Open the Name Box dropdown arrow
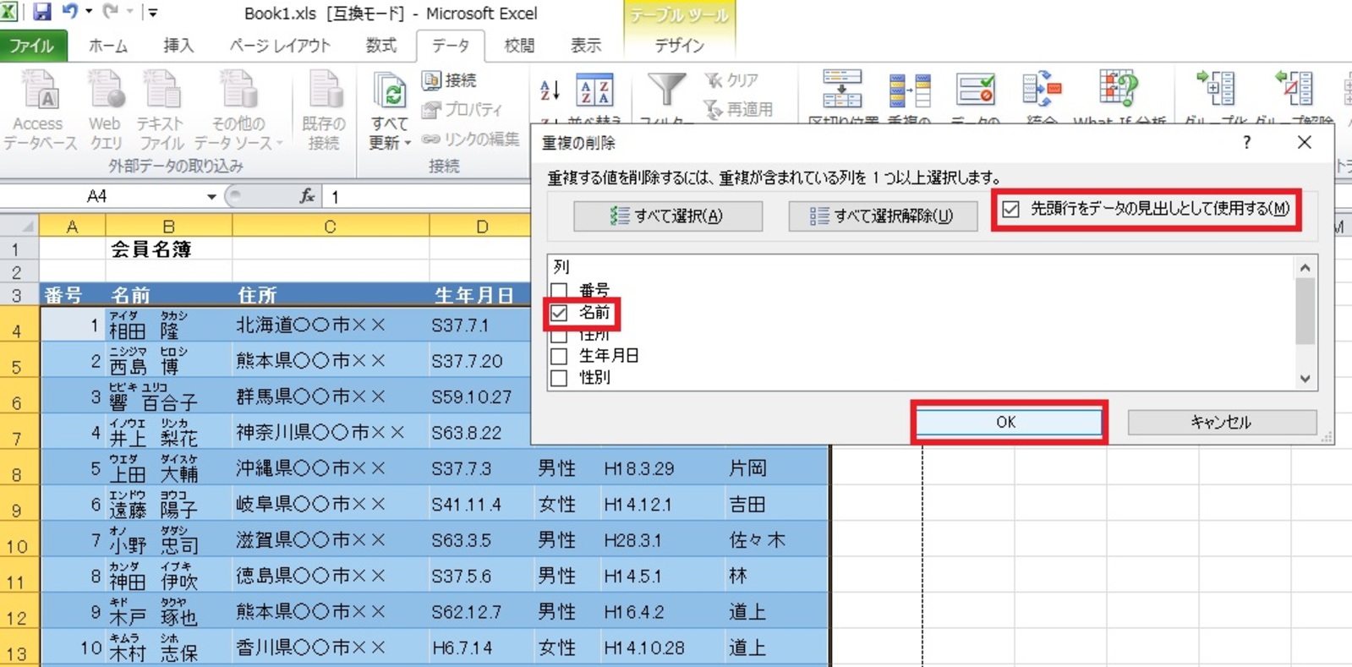The image size is (1352, 667). coord(211,197)
